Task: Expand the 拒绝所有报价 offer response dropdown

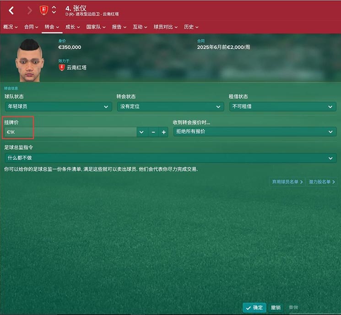Action: point(255,131)
